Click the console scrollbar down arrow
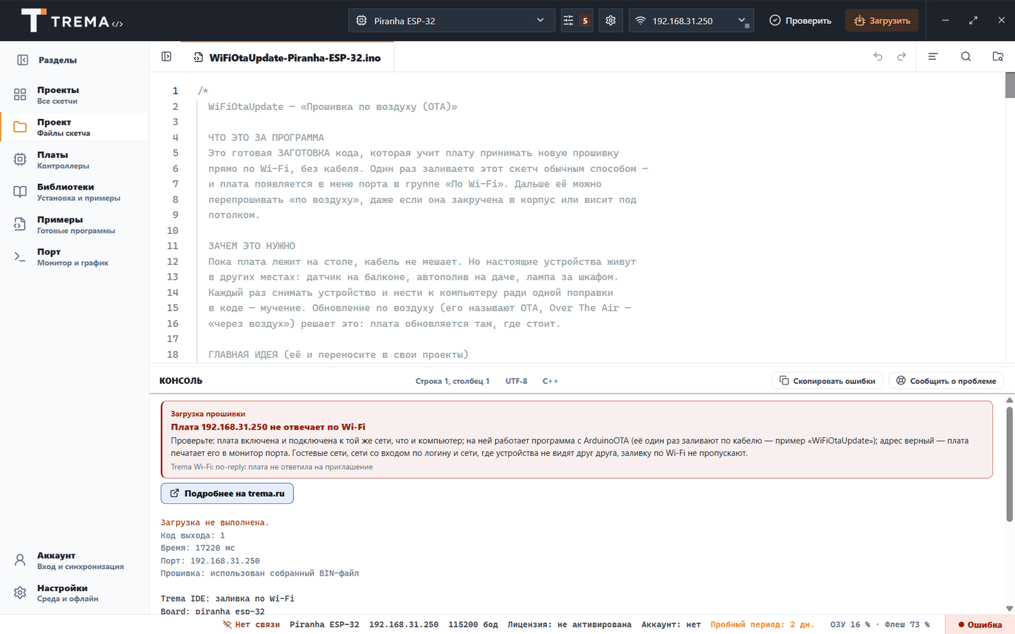 [1009, 609]
